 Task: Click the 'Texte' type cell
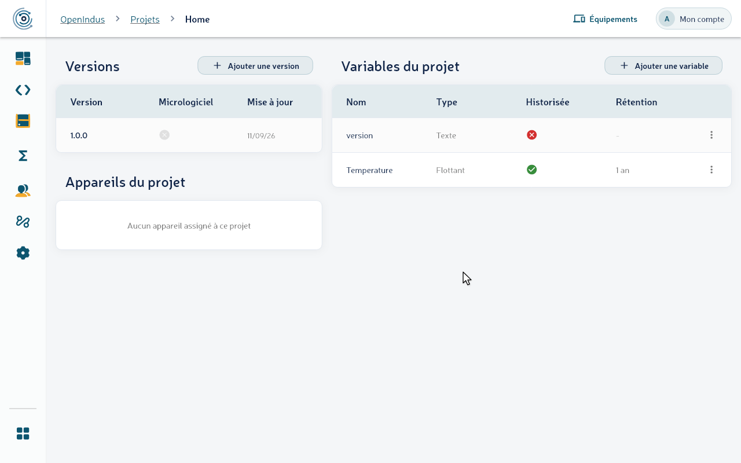tap(446, 135)
